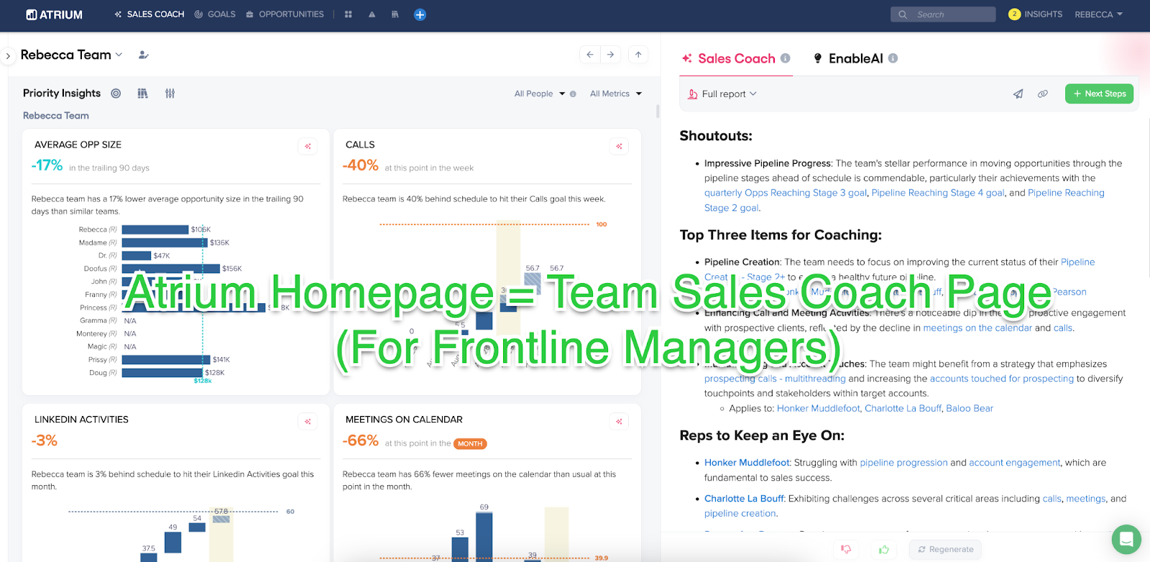
Task: Open the building icon in top navigation
Action: tap(395, 14)
